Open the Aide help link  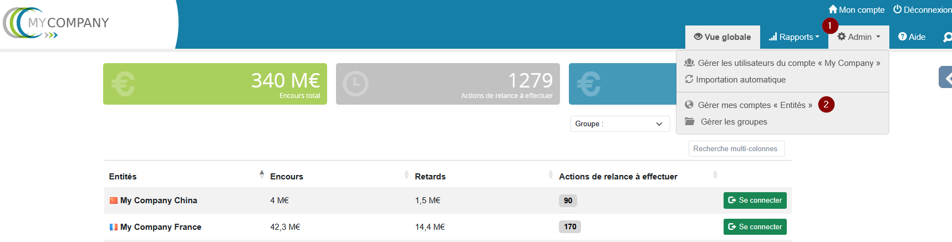pos(912,37)
